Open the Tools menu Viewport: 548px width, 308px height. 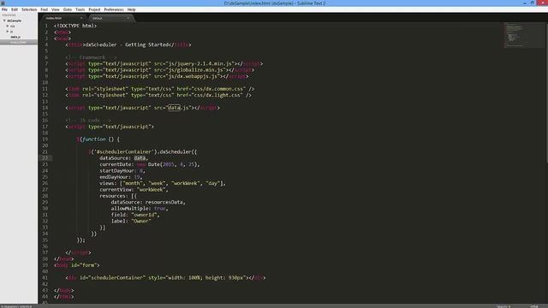tap(80, 9)
